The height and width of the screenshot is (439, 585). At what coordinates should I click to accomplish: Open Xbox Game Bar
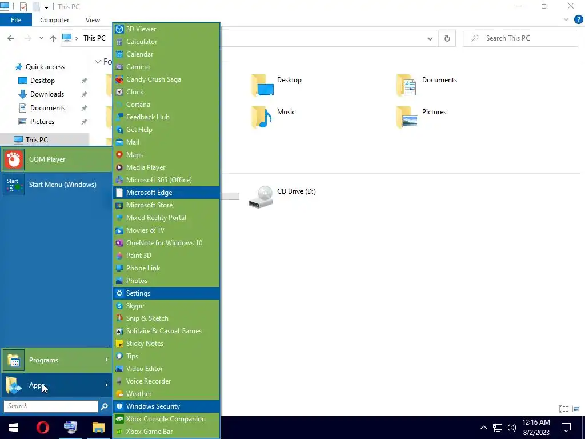click(166, 431)
